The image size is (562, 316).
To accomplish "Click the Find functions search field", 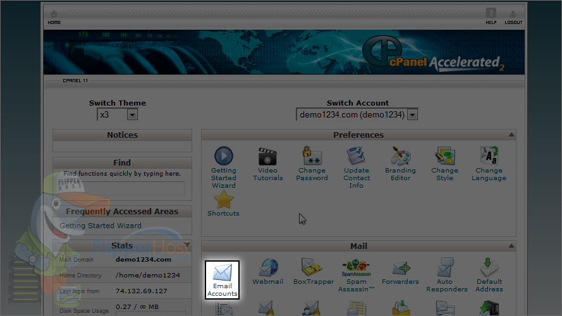I will pos(122,188).
